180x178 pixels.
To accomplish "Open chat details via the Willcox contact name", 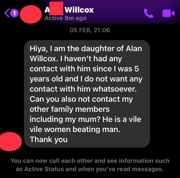I will coord(69,10).
